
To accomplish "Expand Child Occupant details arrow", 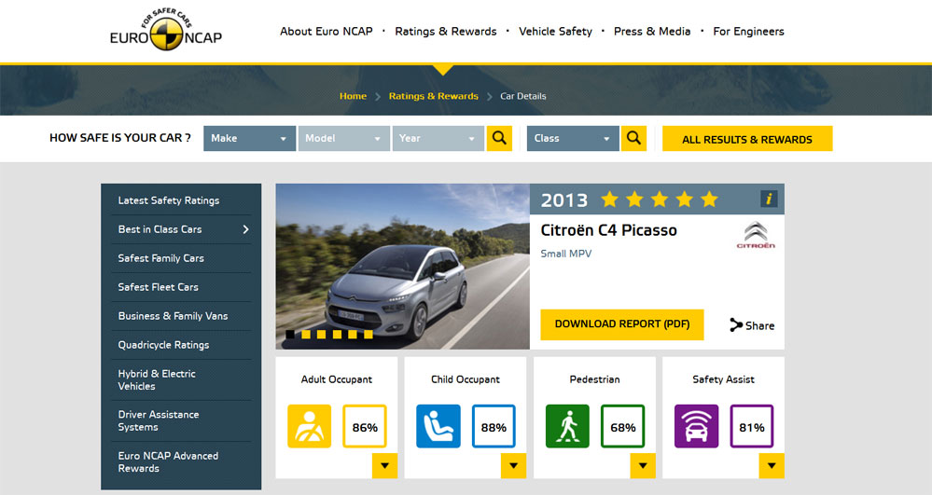I will click(513, 466).
